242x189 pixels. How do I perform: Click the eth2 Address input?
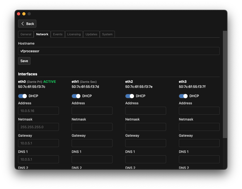click(145, 111)
